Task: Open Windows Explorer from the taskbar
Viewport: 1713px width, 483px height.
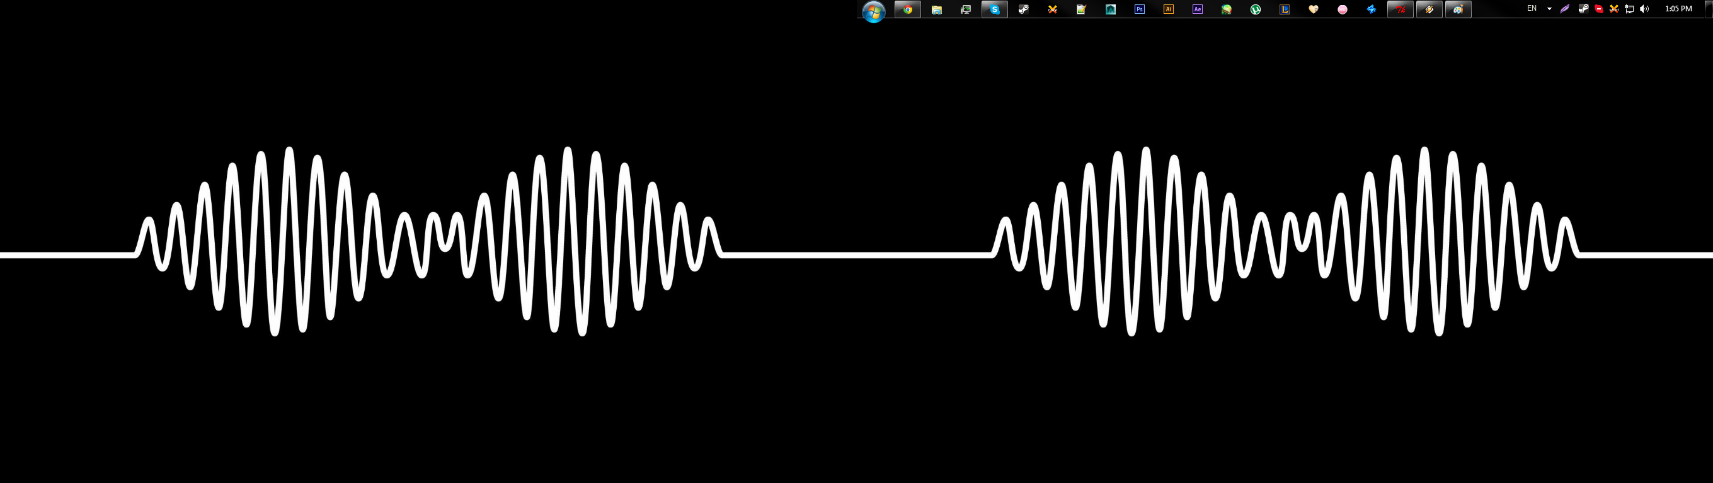Action: tap(936, 9)
